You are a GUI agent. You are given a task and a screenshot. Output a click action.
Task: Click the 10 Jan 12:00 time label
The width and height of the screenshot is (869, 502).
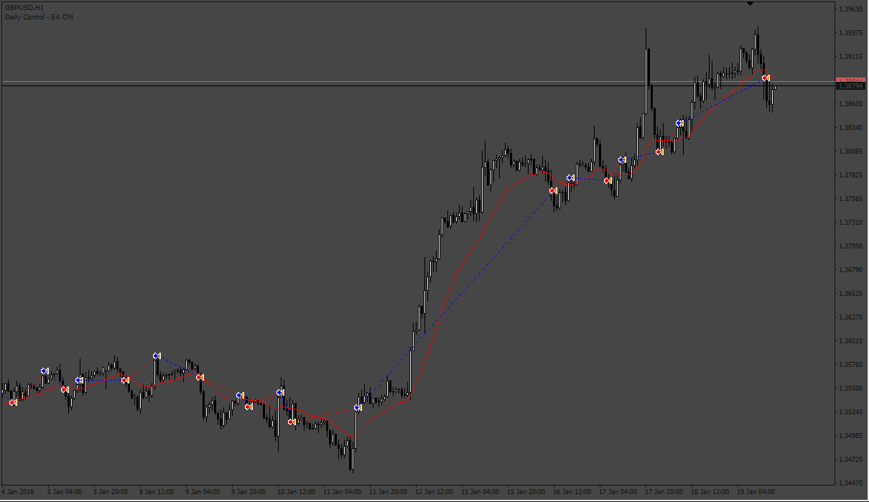[296, 493]
